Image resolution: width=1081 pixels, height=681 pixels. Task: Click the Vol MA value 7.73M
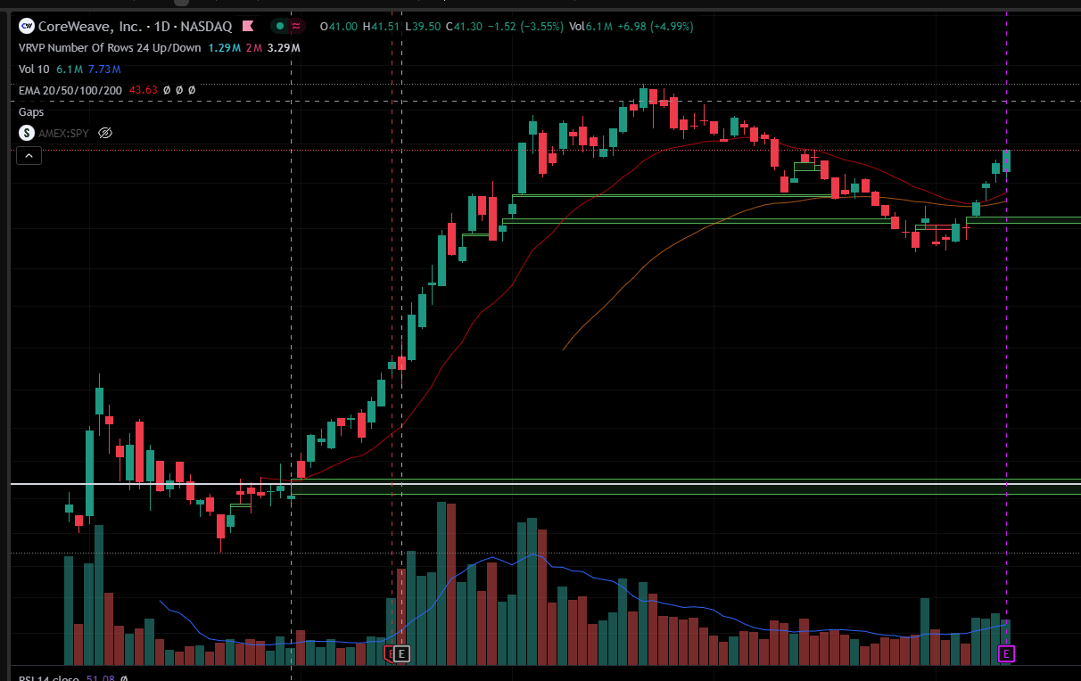[x=104, y=69]
